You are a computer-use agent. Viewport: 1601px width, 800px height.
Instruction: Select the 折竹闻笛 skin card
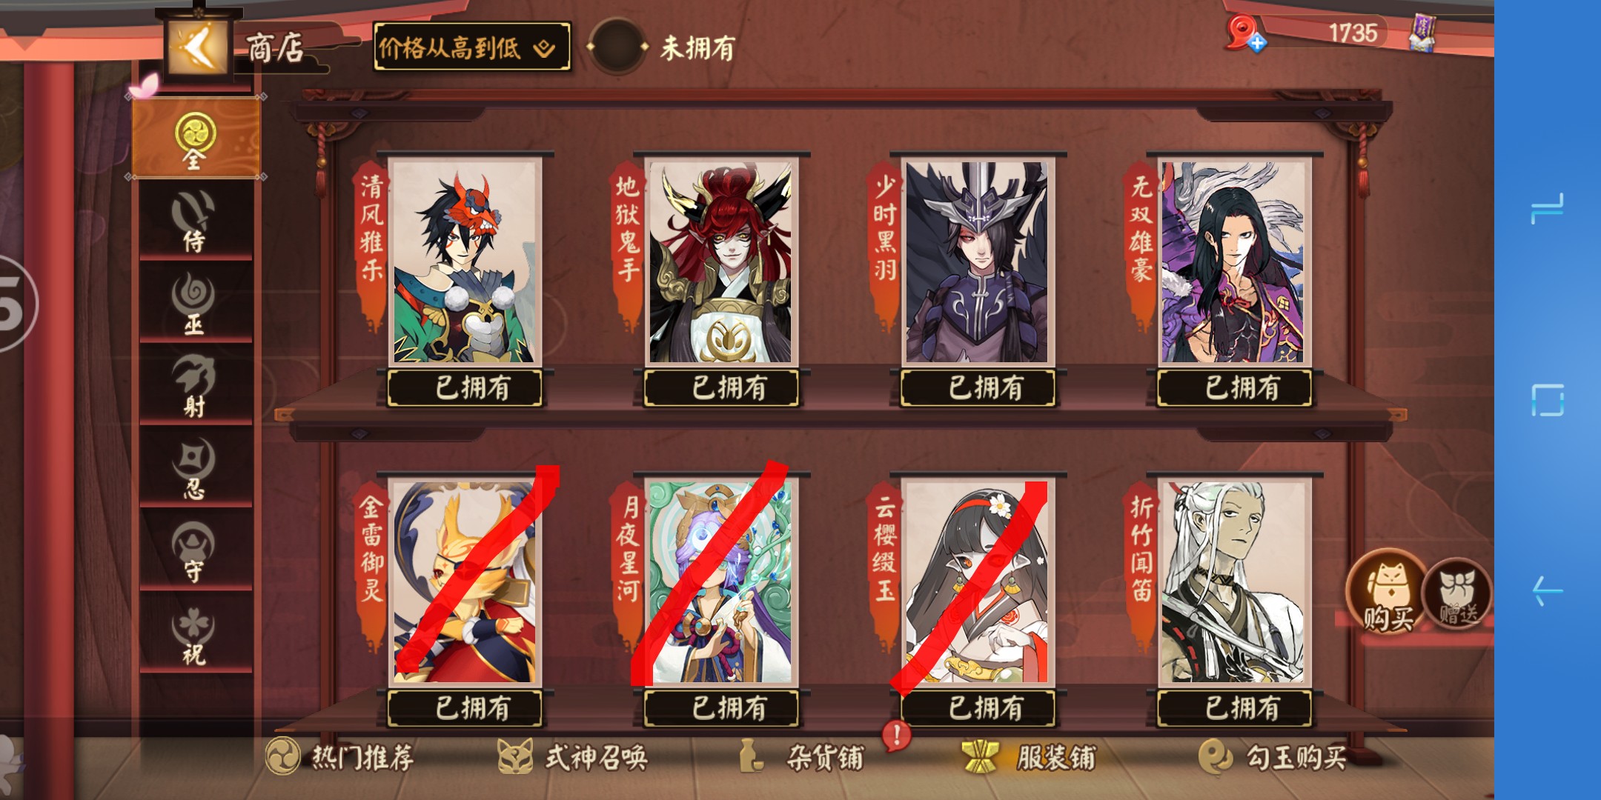click(1234, 582)
